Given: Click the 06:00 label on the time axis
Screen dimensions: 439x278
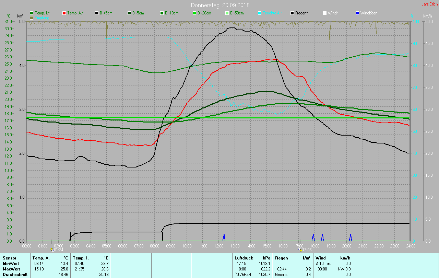Looking at the screenshot, I should 123,246.
